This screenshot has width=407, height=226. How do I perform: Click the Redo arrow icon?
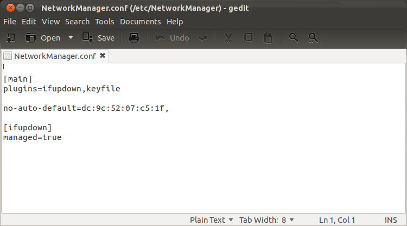pyautogui.click(x=202, y=38)
